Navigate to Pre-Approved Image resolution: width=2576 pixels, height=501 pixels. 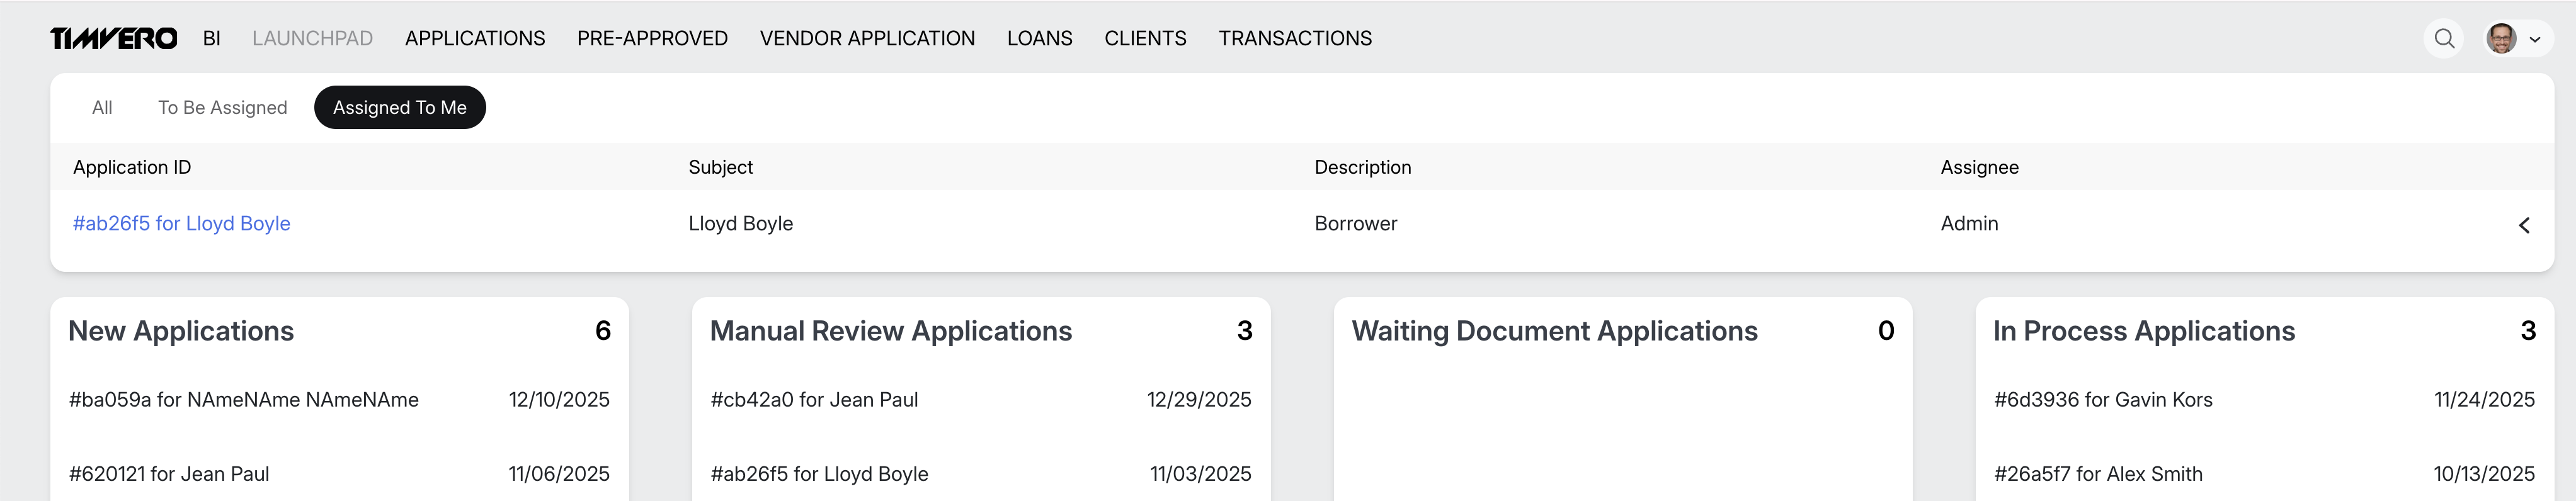pyautogui.click(x=652, y=38)
